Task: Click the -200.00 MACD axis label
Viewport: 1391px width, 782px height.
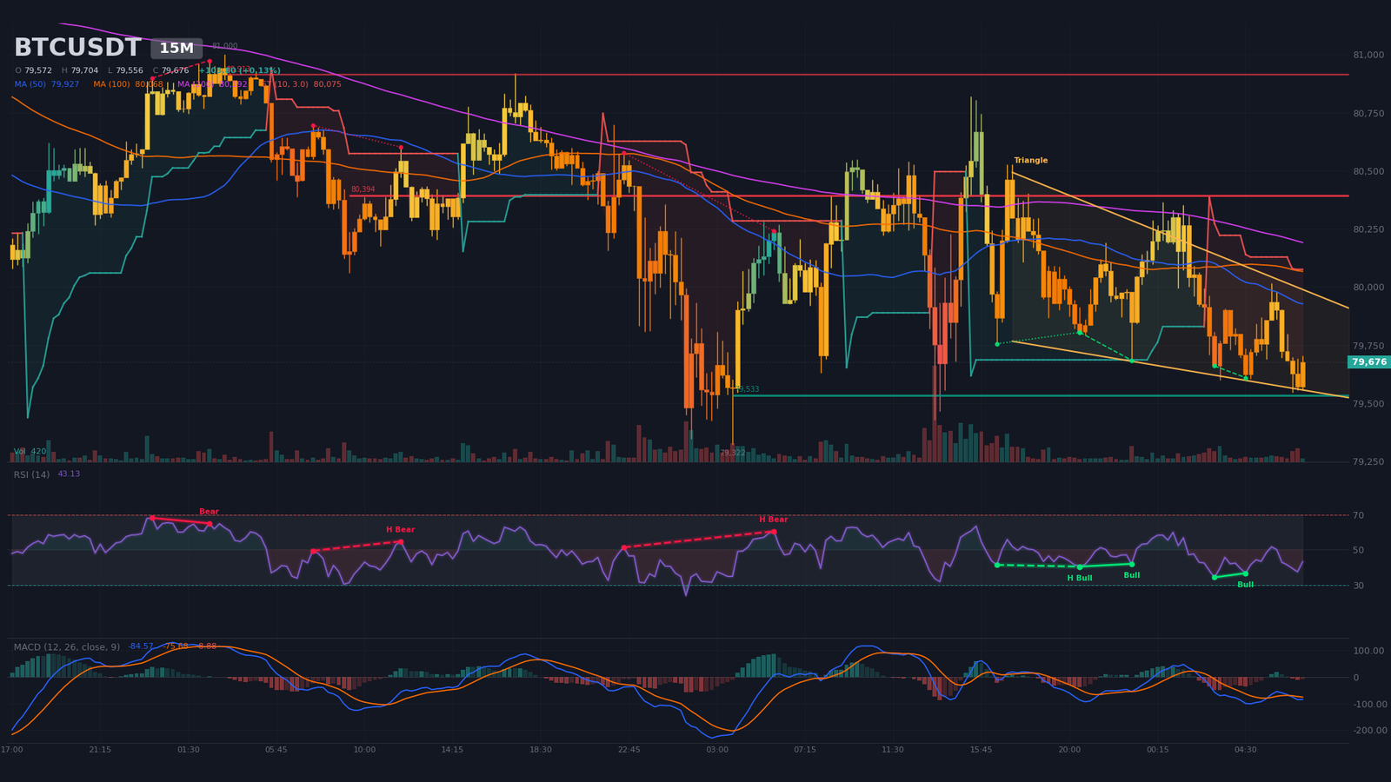Action: coord(1369,731)
